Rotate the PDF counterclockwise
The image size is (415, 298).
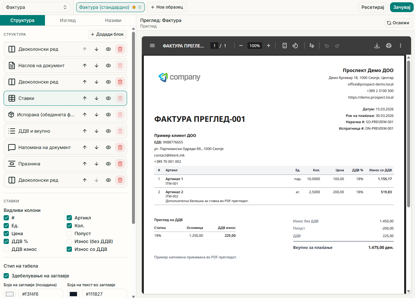click(x=295, y=46)
